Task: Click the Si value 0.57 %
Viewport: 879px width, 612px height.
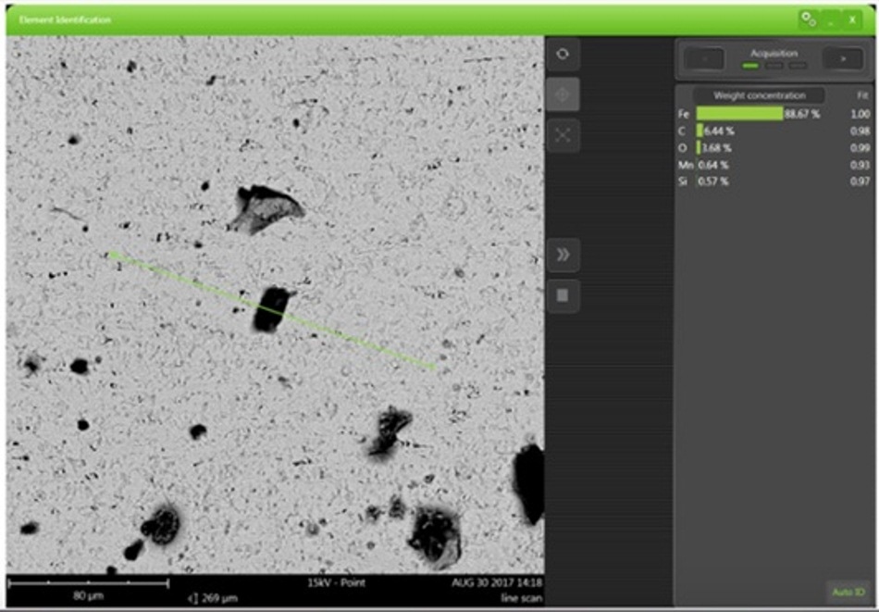Action: tap(713, 181)
